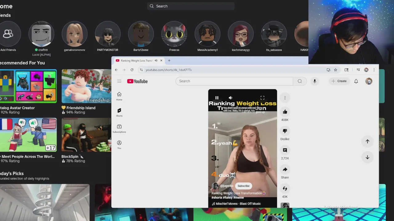Mute the tab via its speaker icon
394x221 pixels.
[x=156, y=60]
